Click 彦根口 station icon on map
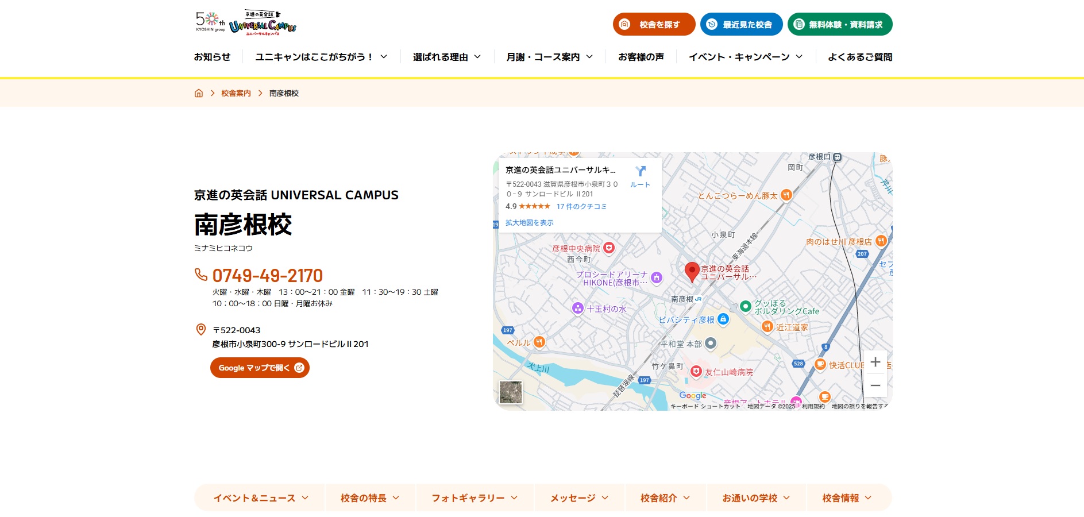 point(838,157)
